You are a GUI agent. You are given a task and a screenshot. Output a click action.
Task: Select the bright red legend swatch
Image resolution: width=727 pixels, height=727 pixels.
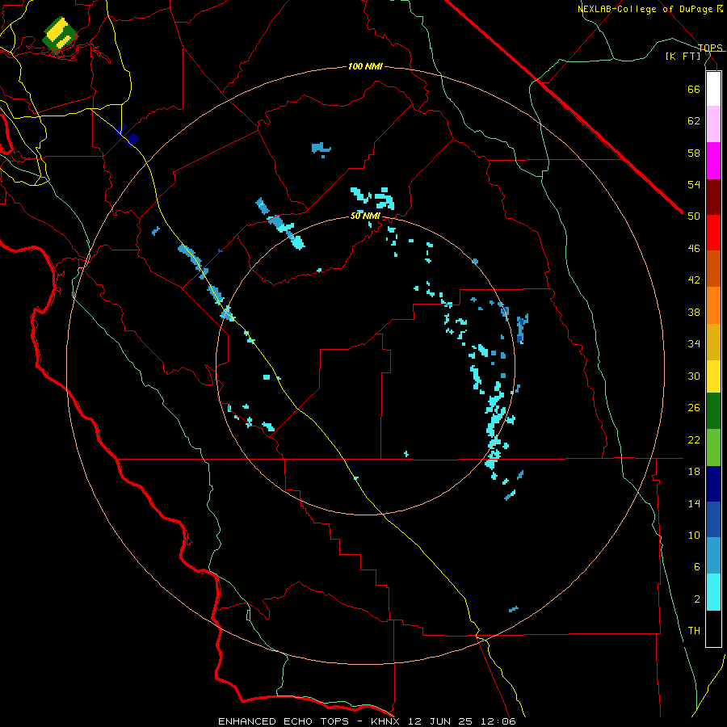[x=713, y=233]
